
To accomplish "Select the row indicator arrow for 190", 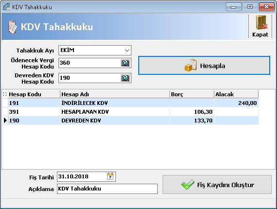I will 5,121.
